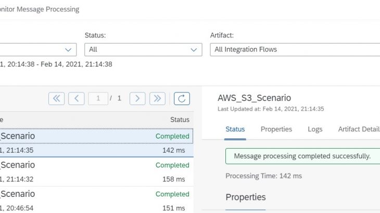Click the Properties section heading
This screenshot has height=213, width=380.
[x=246, y=197]
